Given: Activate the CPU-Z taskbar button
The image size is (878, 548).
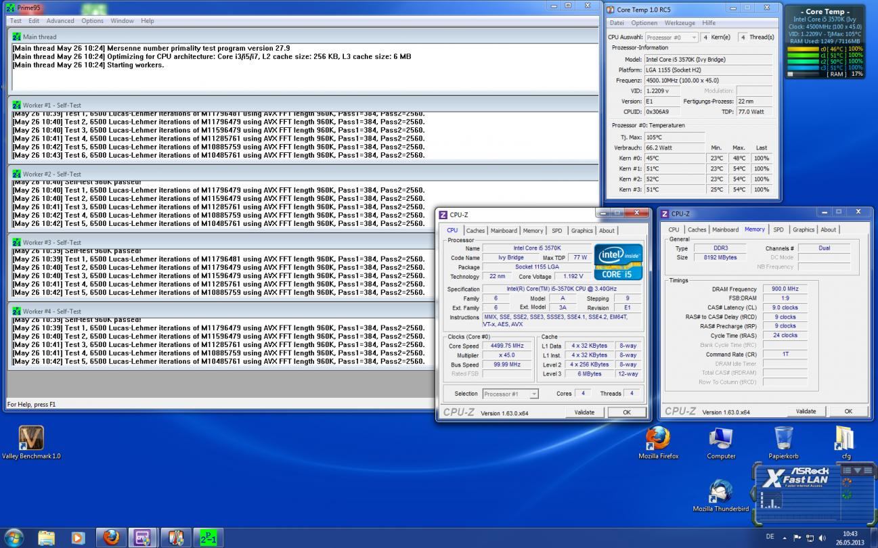Looking at the screenshot, I should pos(143,538).
